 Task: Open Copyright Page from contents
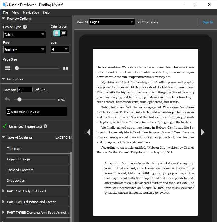point(18,159)
